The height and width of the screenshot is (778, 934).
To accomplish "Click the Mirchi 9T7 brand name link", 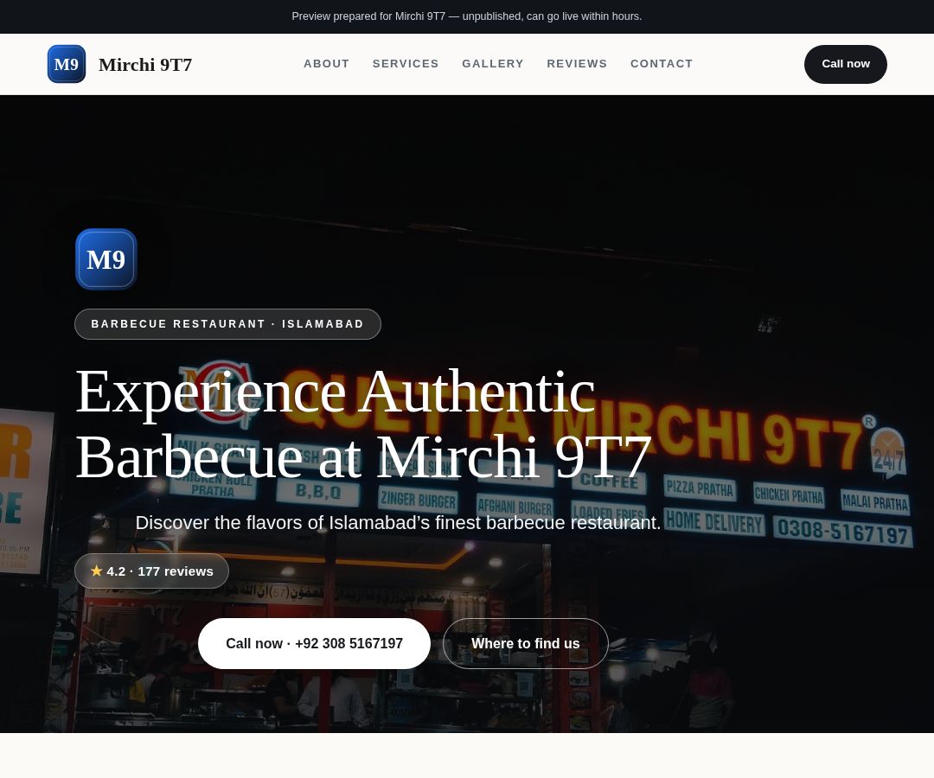I will coord(145,64).
